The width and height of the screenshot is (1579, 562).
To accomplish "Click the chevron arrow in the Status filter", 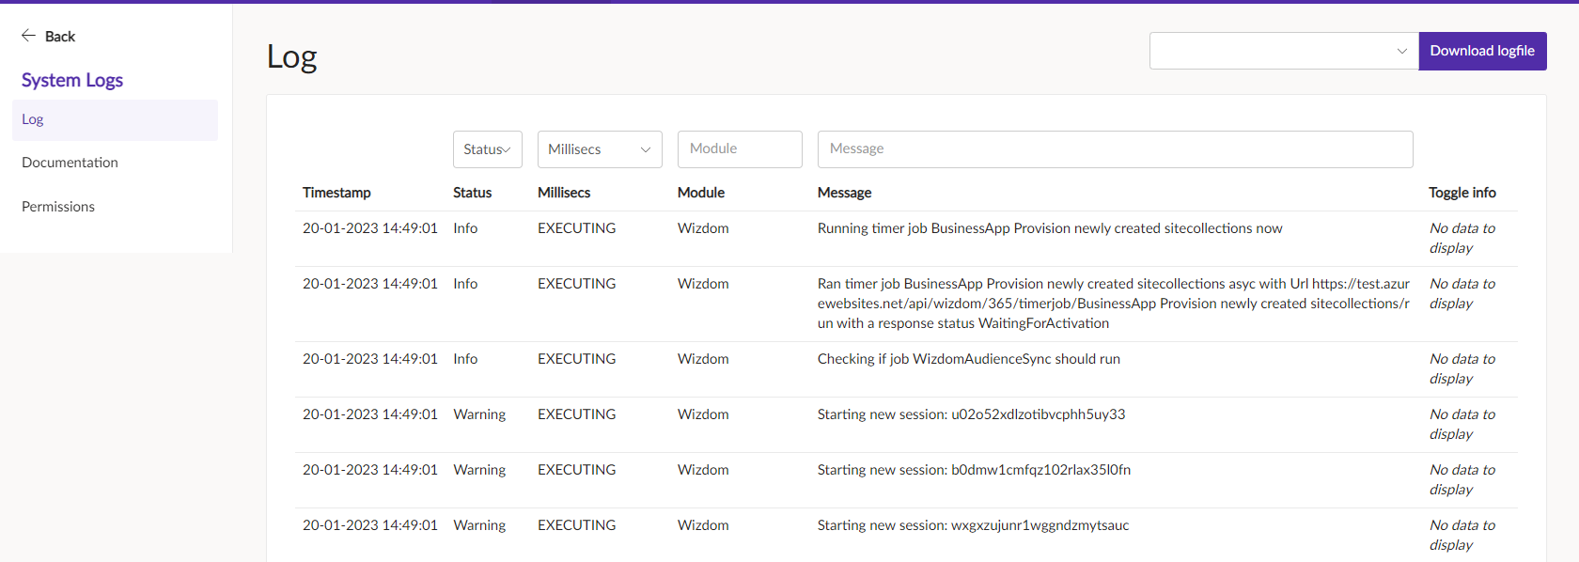I will click(x=507, y=149).
